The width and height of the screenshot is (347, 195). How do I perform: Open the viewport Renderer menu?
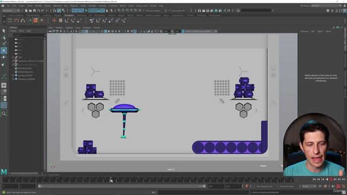click(87, 28)
